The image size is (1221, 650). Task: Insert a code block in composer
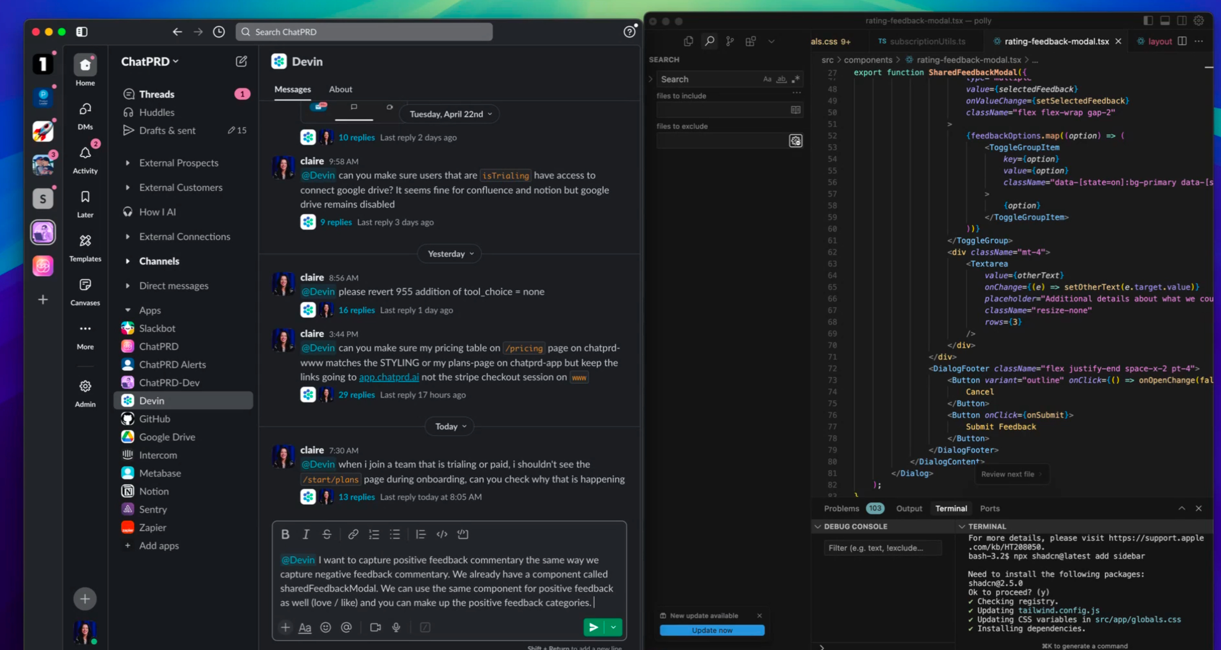463,534
